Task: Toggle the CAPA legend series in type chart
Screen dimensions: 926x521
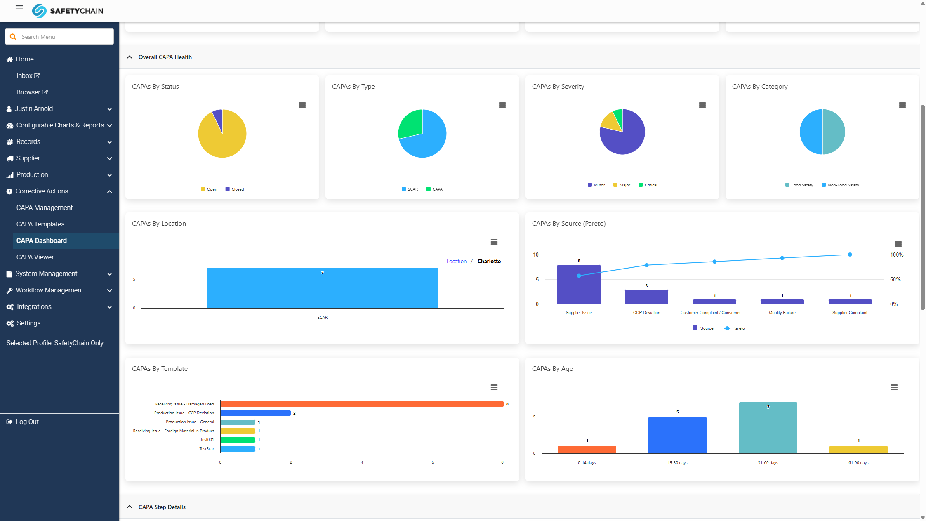Action: click(434, 189)
